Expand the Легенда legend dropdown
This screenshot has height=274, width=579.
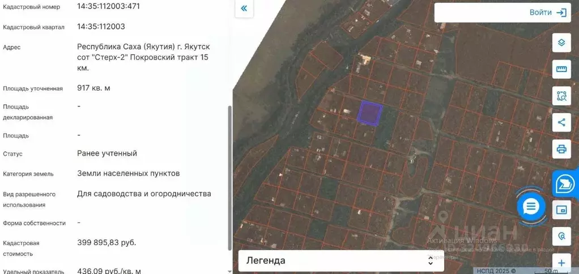point(341,261)
